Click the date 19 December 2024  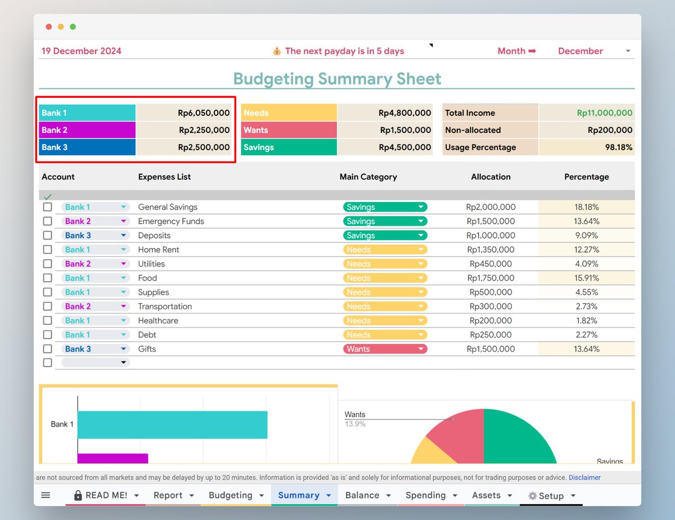(x=82, y=51)
